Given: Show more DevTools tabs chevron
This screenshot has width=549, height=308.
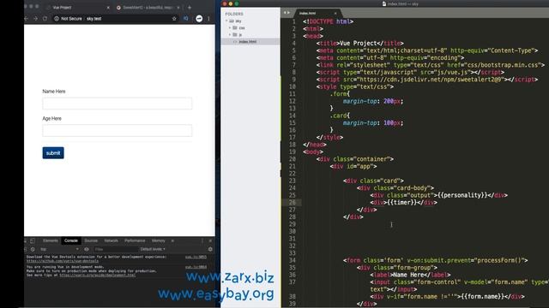Looking at the screenshot, I should point(172,241).
